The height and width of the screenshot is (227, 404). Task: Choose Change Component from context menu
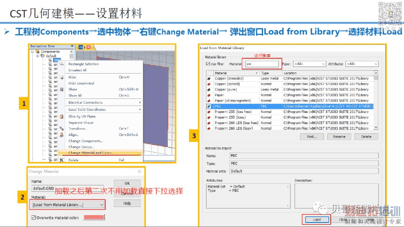coord(85,141)
